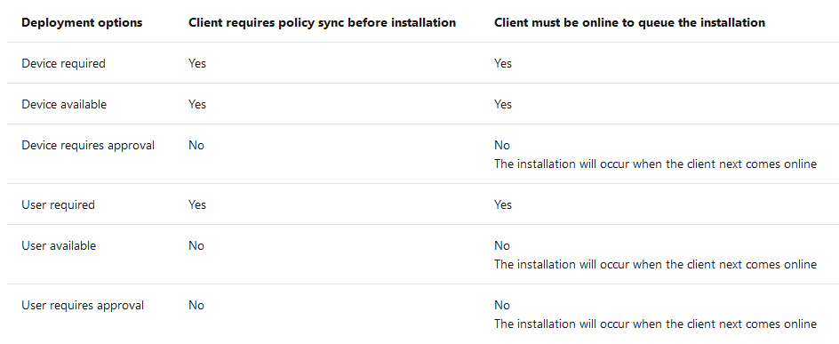
Task: Select the Device requires approval label
Action: click(x=88, y=146)
